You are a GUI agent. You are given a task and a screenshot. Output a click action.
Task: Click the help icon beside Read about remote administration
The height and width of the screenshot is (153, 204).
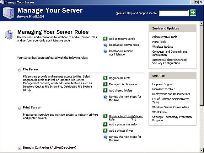tap(105, 51)
